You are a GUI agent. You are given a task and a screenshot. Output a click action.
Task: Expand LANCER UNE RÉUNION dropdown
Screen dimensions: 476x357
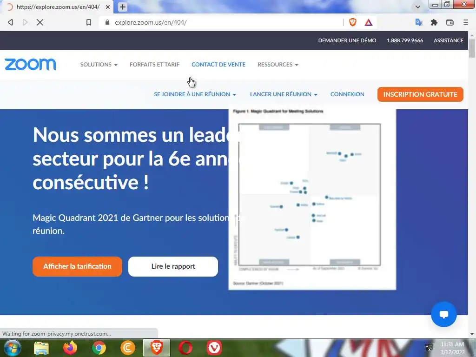[x=284, y=94]
